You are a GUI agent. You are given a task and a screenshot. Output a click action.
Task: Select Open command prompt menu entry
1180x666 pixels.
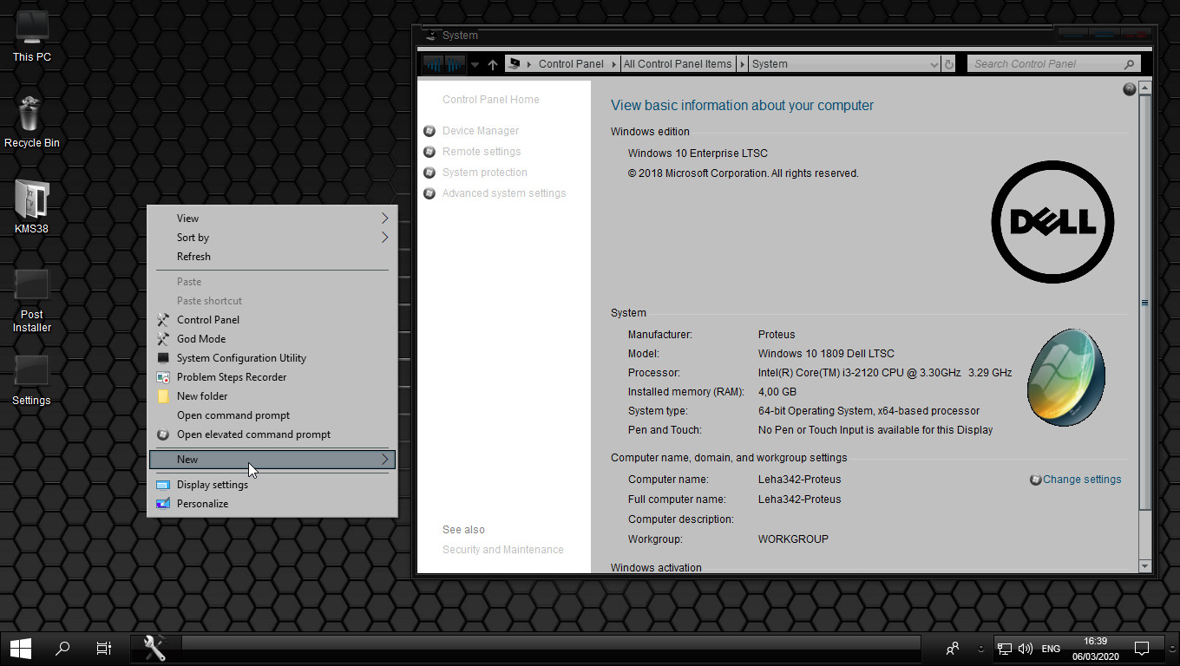point(272,415)
